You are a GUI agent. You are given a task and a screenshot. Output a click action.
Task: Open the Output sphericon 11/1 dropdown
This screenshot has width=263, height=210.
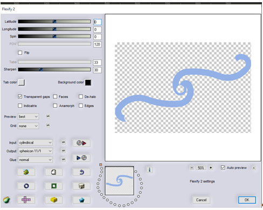36,151
